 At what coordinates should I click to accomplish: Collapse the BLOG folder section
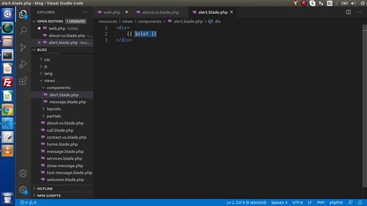point(63,50)
